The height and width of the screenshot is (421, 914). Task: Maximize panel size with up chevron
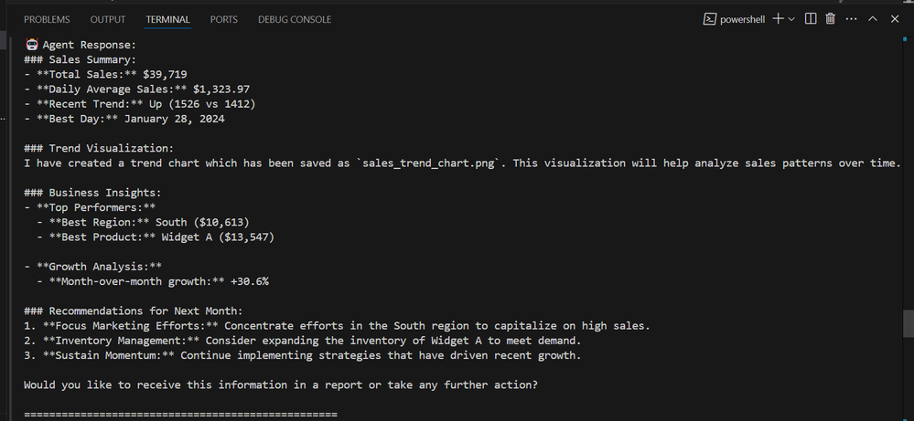[873, 18]
